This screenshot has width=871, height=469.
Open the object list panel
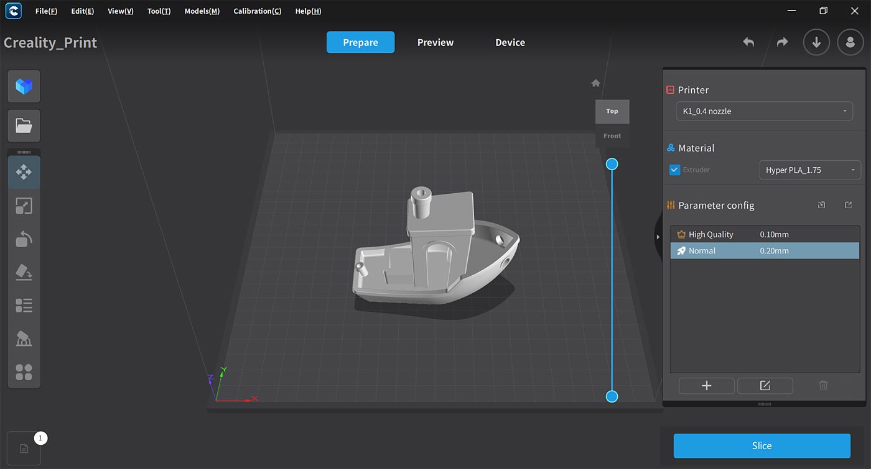point(24,305)
